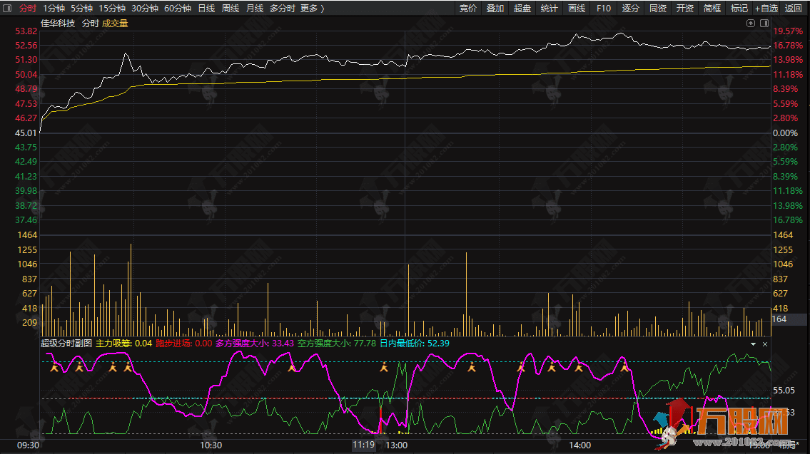Select the 5分钟 timeframe tab

[x=81, y=9]
